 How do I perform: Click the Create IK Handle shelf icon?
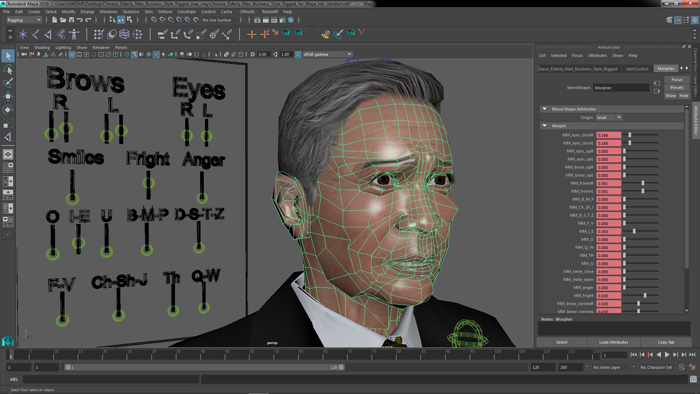point(48,34)
